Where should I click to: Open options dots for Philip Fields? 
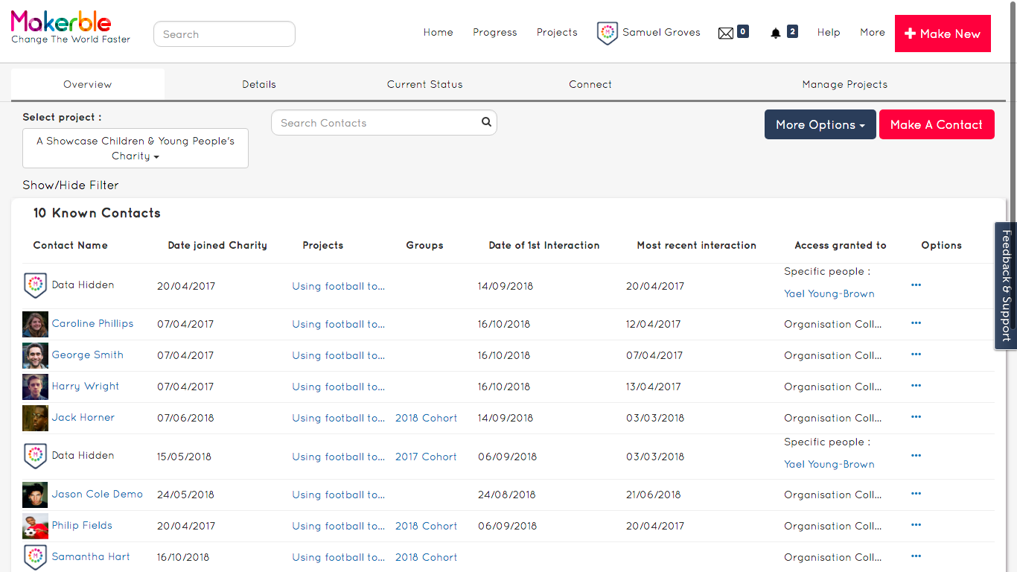pyautogui.click(x=916, y=525)
